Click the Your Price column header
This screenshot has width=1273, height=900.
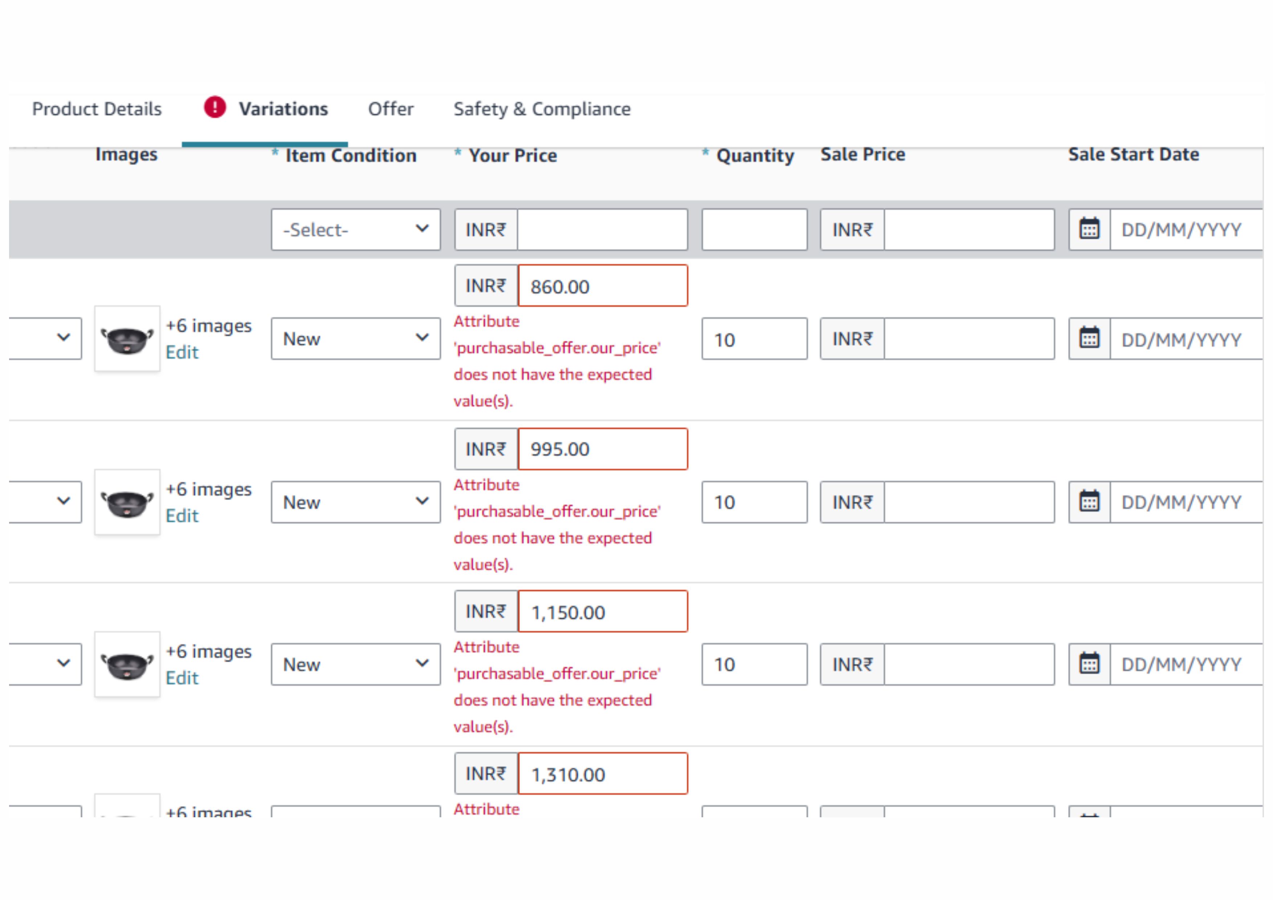point(513,156)
